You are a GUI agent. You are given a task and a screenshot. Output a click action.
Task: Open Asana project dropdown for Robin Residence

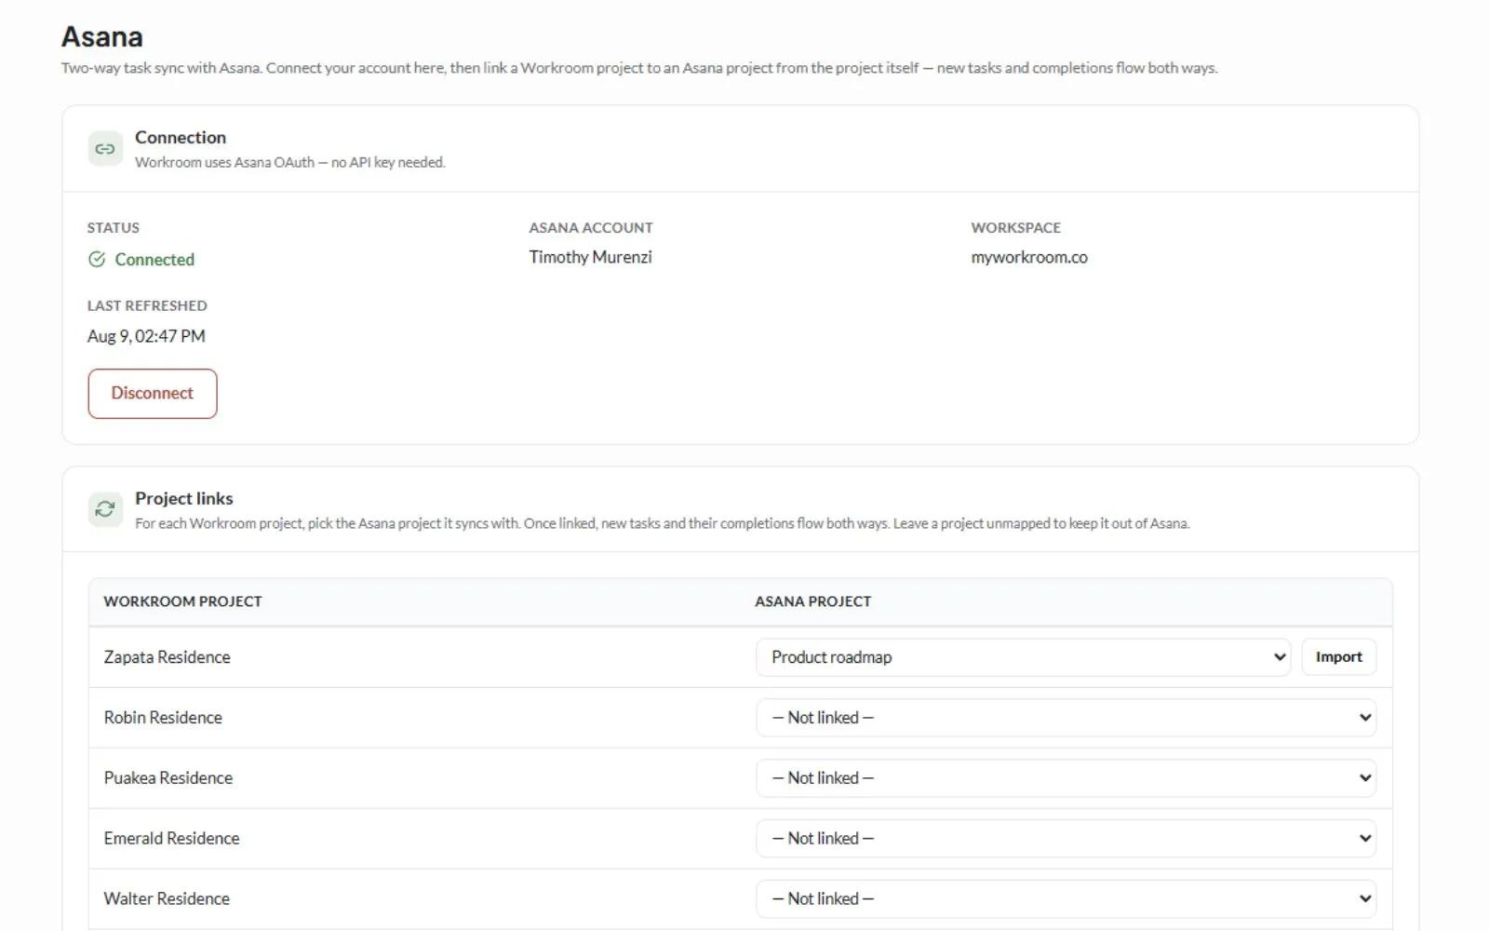[x=1066, y=718]
